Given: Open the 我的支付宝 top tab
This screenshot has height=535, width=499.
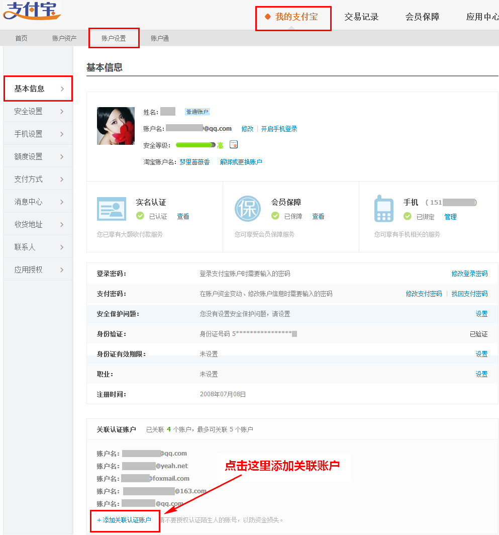Looking at the screenshot, I should point(296,17).
